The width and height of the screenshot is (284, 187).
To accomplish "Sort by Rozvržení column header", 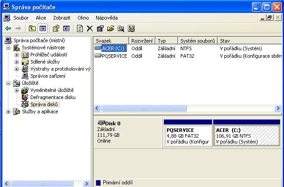I will (142, 41).
